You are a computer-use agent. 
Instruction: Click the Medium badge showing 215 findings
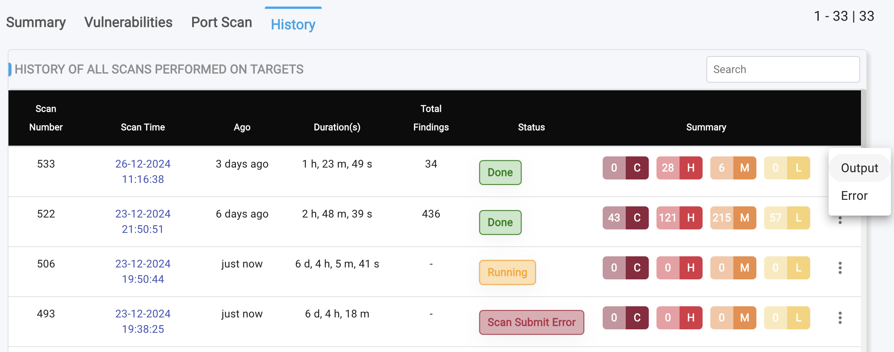tap(733, 218)
